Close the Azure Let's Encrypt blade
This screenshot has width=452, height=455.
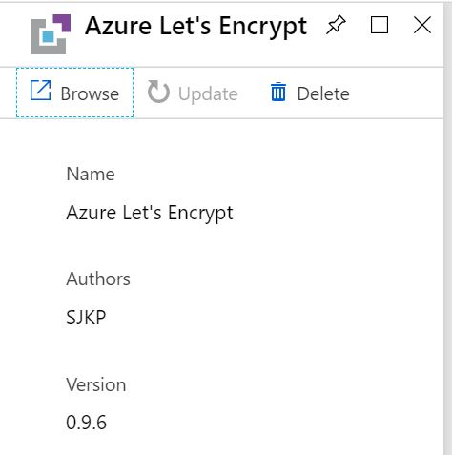tap(422, 25)
